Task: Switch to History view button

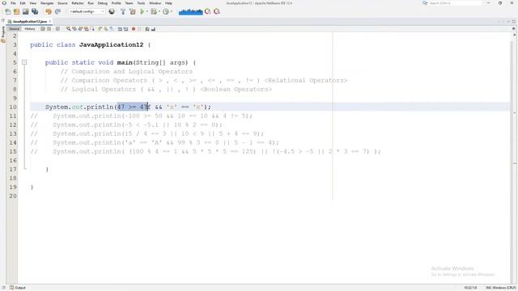Action: coord(30,29)
